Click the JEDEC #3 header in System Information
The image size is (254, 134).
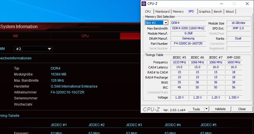click(x=134, y=125)
